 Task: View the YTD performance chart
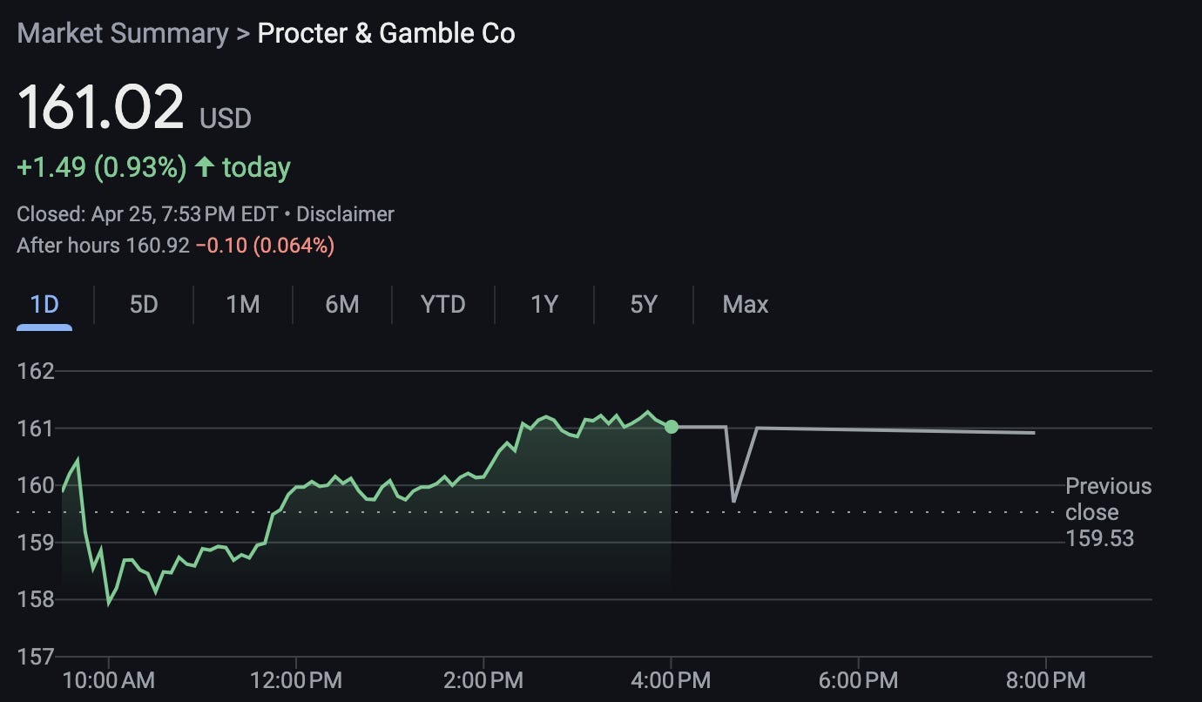(x=442, y=305)
